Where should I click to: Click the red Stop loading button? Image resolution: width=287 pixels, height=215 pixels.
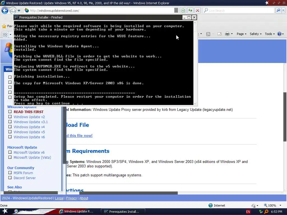[198, 10]
